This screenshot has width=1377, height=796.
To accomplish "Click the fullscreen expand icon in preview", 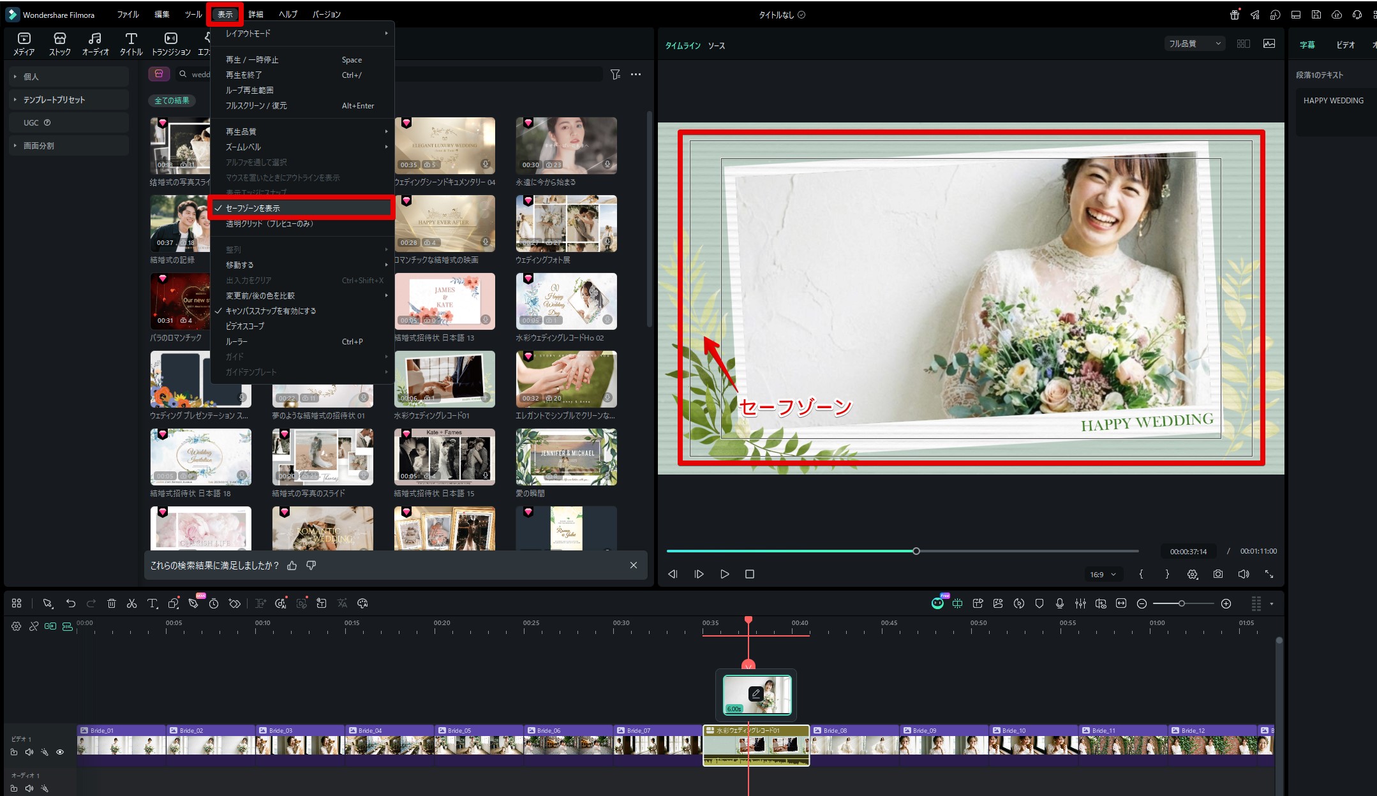I will [x=1269, y=574].
